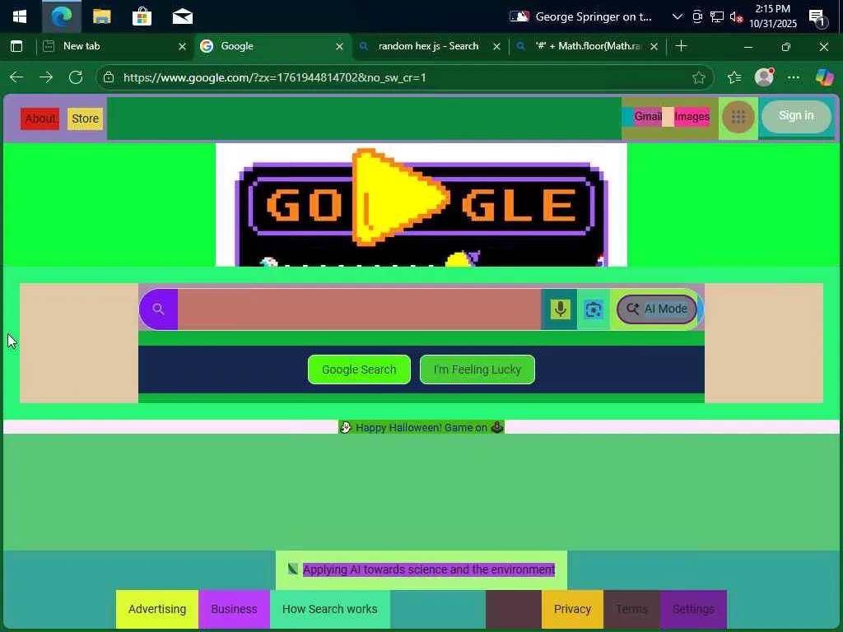
Task: Open the How Search works footer link
Action: point(329,610)
